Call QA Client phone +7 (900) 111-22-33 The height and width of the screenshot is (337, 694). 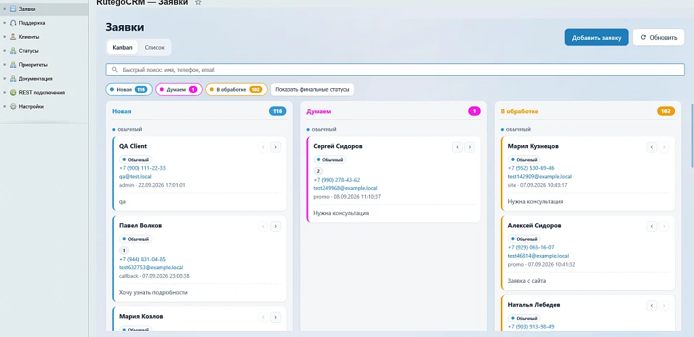[x=142, y=168]
